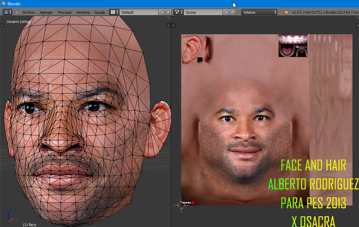The width and height of the screenshot is (359, 227).
Task: Open the scene browser icon
Action: click(x=178, y=12)
